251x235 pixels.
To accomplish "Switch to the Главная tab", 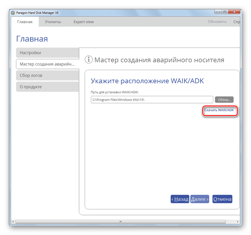I will pos(25,22).
